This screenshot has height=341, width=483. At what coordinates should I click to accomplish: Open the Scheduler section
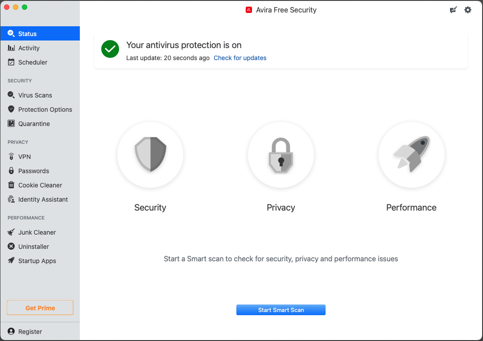33,62
